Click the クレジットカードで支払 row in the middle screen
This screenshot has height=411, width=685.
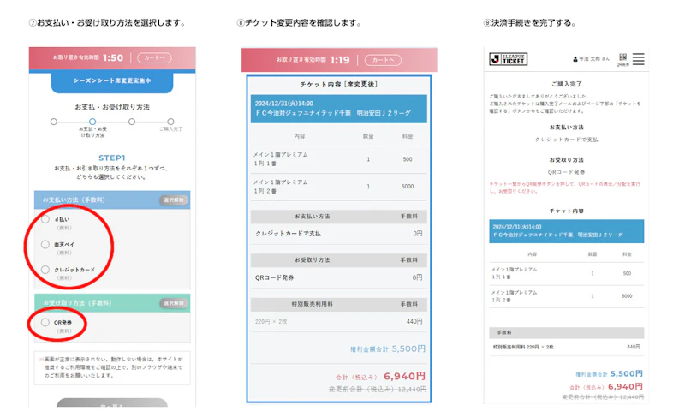pyautogui.click(x=338, y=234)
